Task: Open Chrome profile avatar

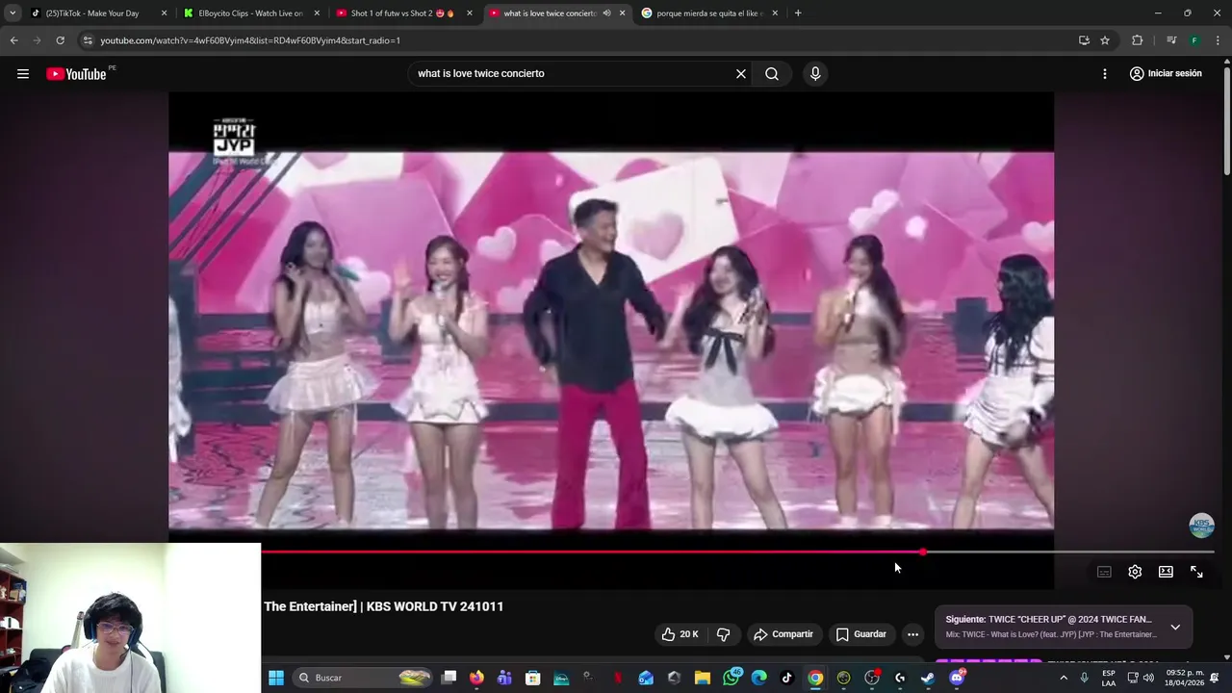Action: click(1194, 40)
